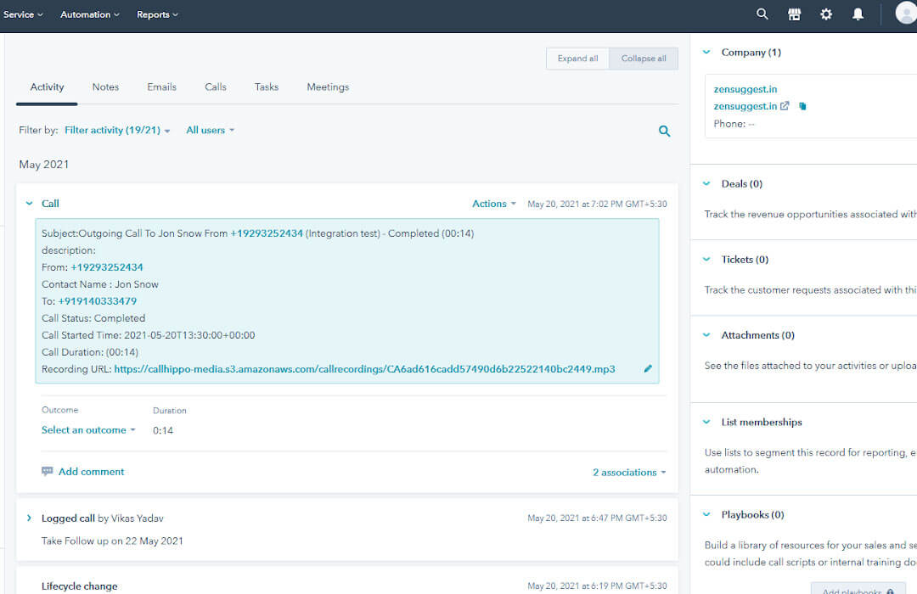Viewport: 917px width, 594px height.
Task: Click 'Phone: --' in company card
Action: click(x=734, y=123)
